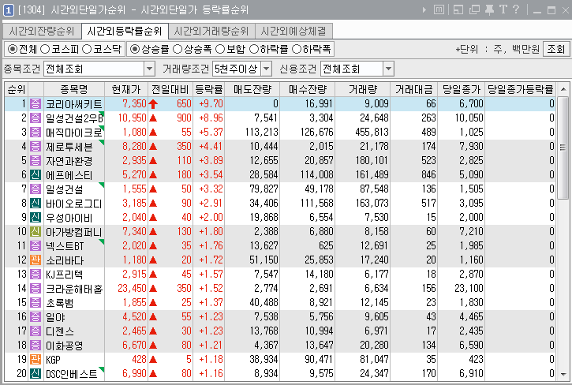Select the 상승폭 radio button

(x=178, y=49)
